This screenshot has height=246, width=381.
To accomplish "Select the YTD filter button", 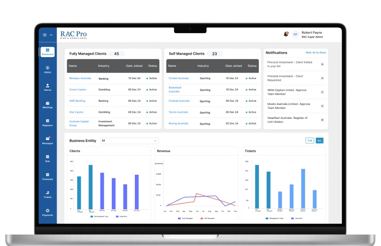I will click(x=309, y=141).
